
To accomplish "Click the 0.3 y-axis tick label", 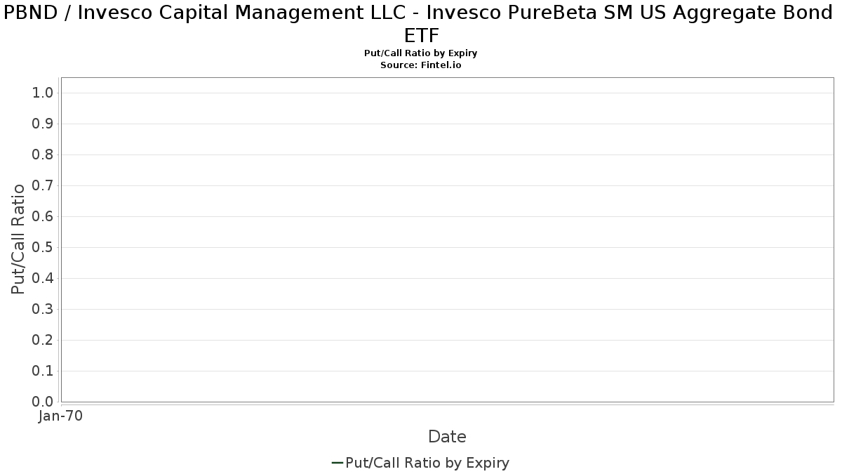I will 43,310.
